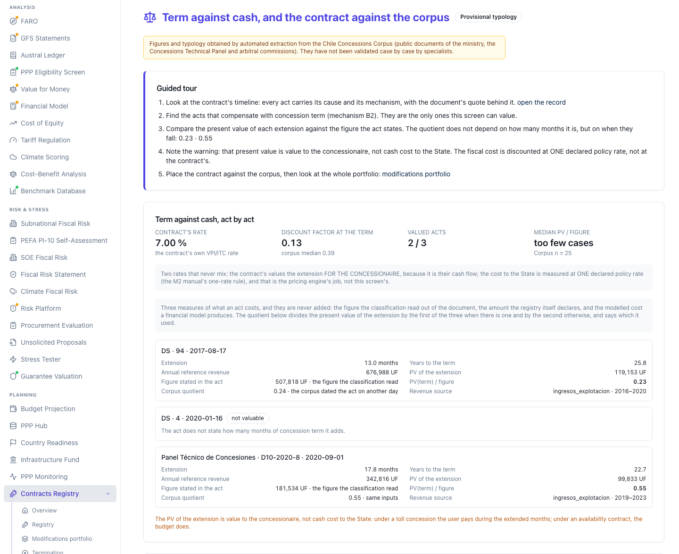Click the 'too few cases' median value
Screen dimensions: 679x554
point(563,243)
